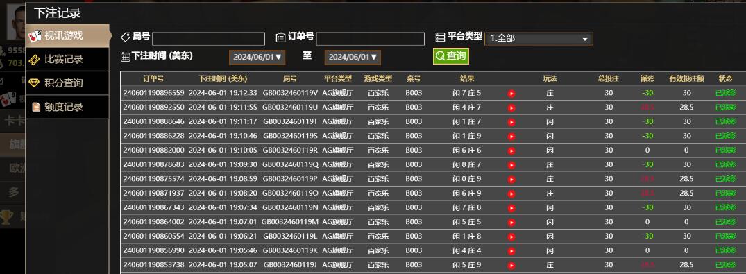The width and height of the screenshot is (746, 274).
Task: Click result 闲 8 庄 7
Action: pyautogui.click(x=467, y=164)
